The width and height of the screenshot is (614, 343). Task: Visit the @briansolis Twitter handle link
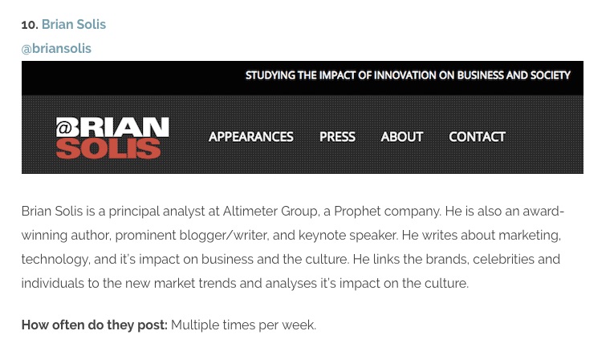56,49
